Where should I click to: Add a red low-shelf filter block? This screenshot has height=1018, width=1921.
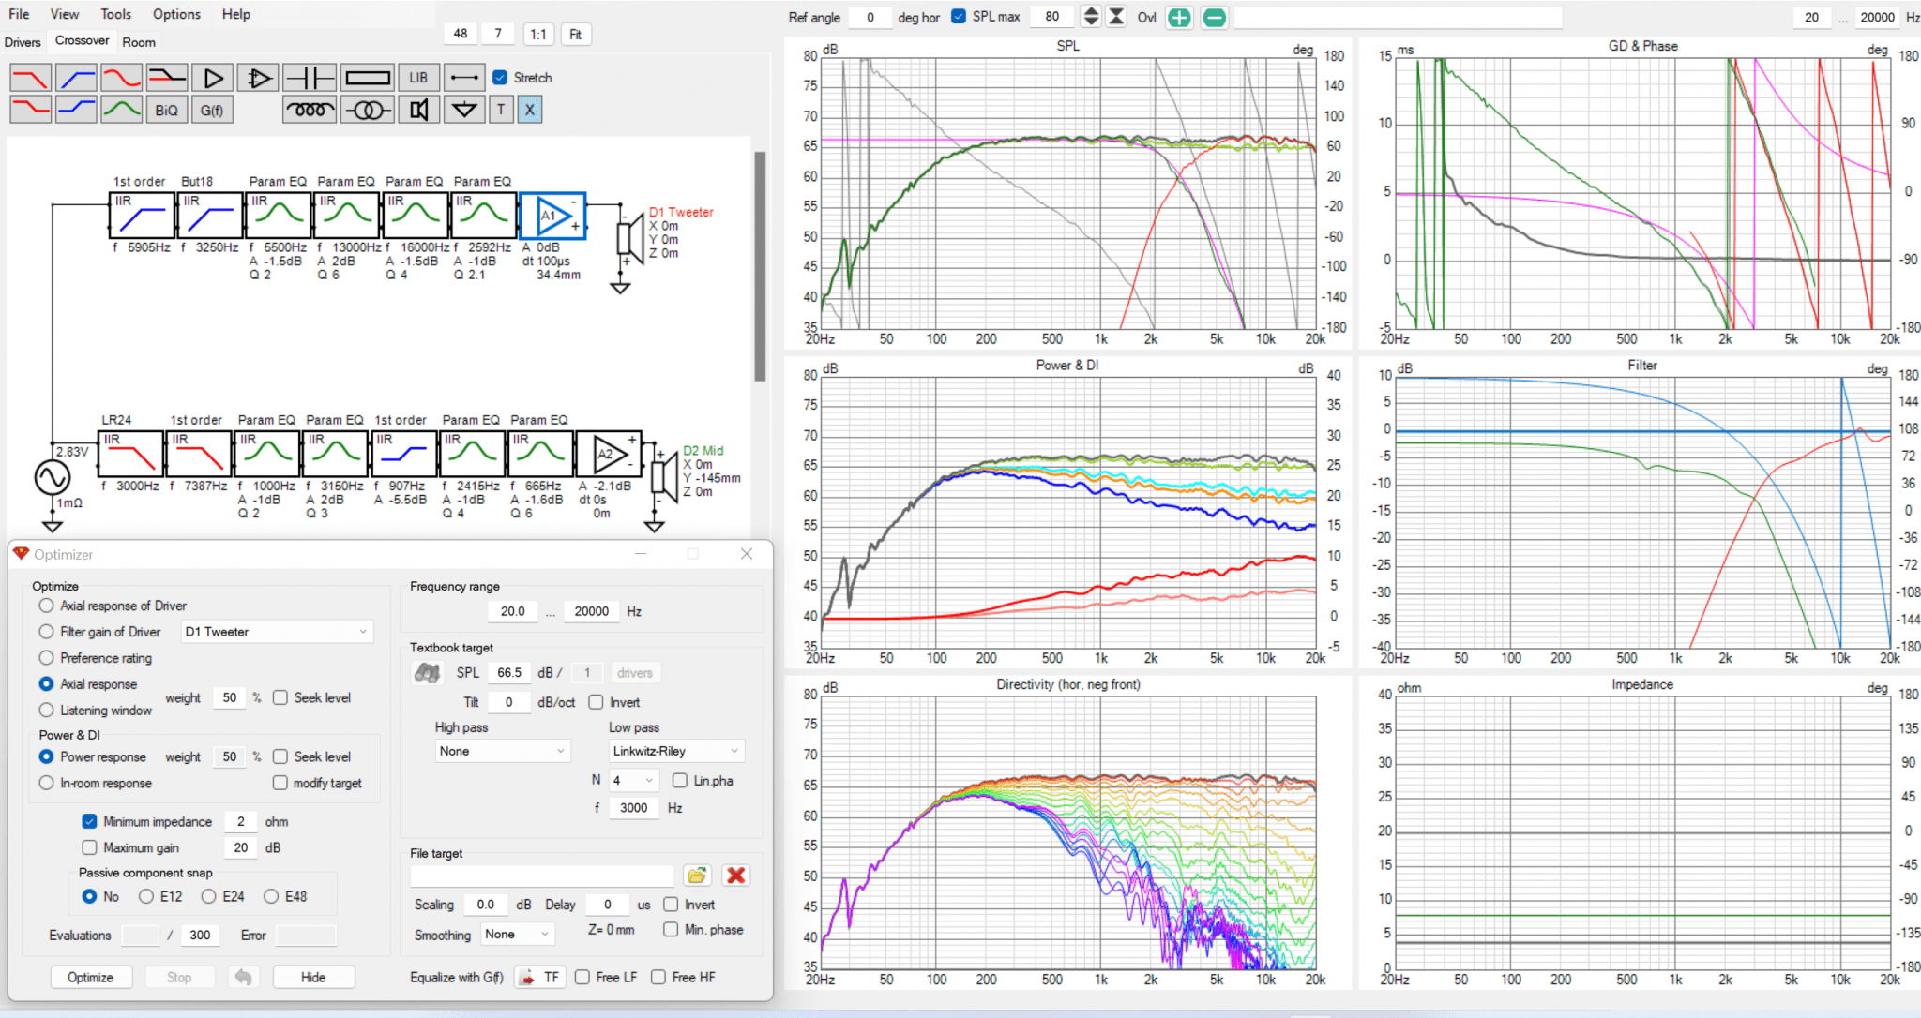point(30,110)
